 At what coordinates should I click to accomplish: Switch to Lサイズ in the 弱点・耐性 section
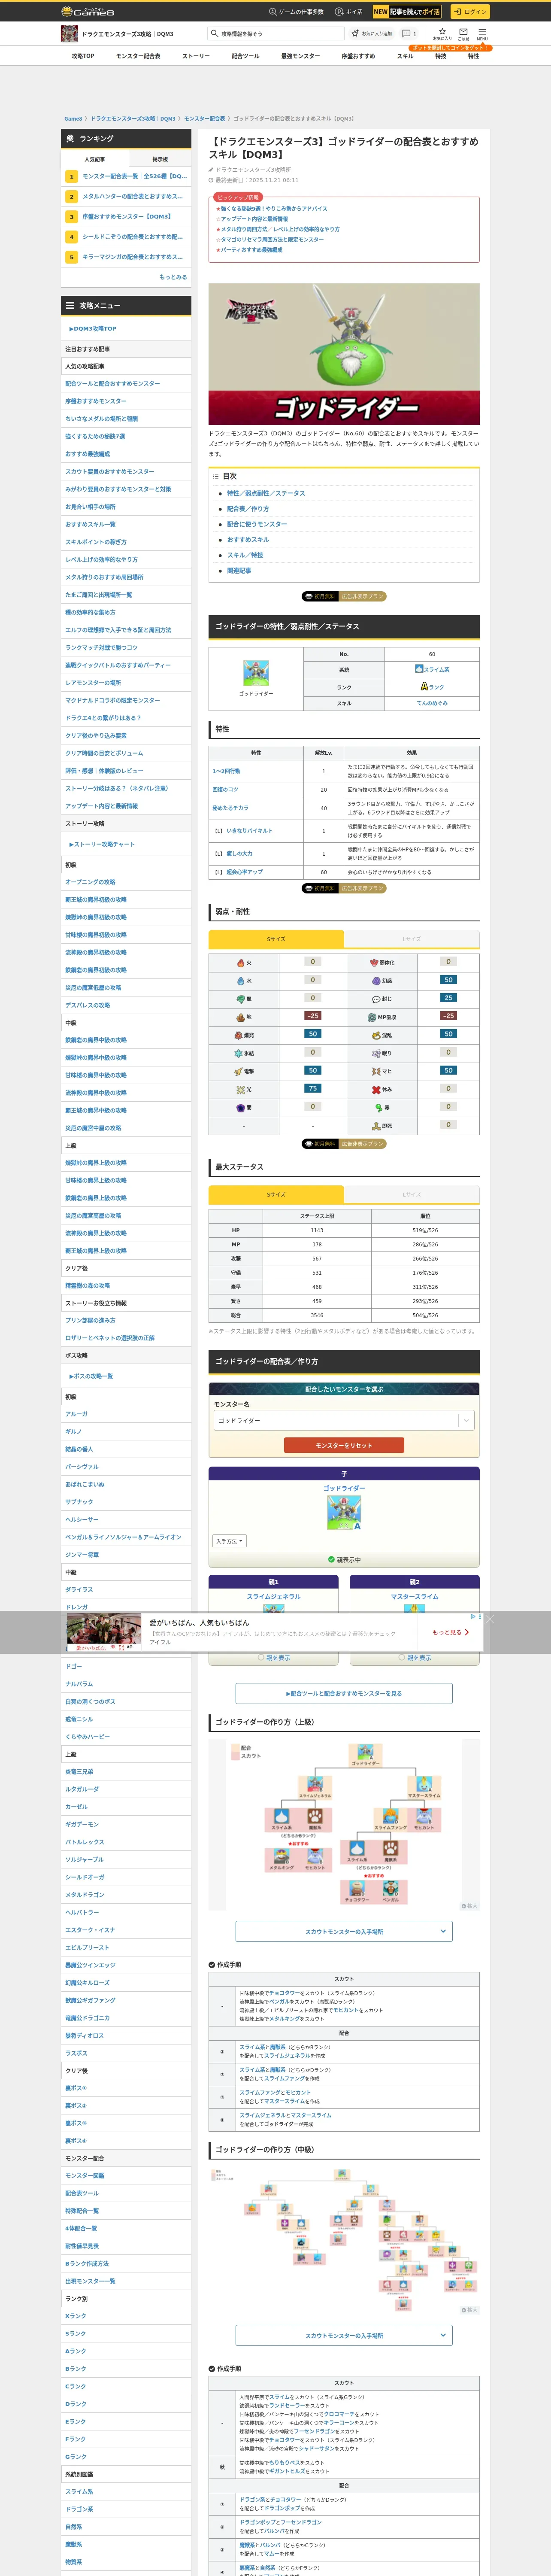(412, 939)
